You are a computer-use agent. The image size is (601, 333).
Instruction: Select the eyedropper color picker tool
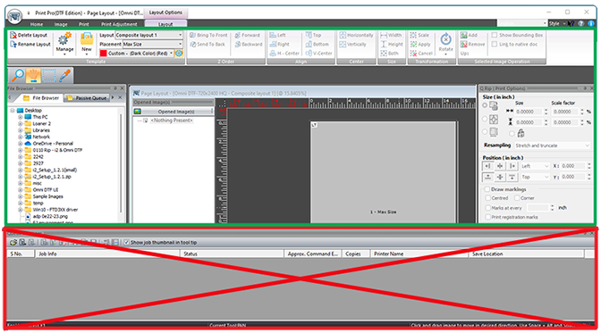[64, 75]
